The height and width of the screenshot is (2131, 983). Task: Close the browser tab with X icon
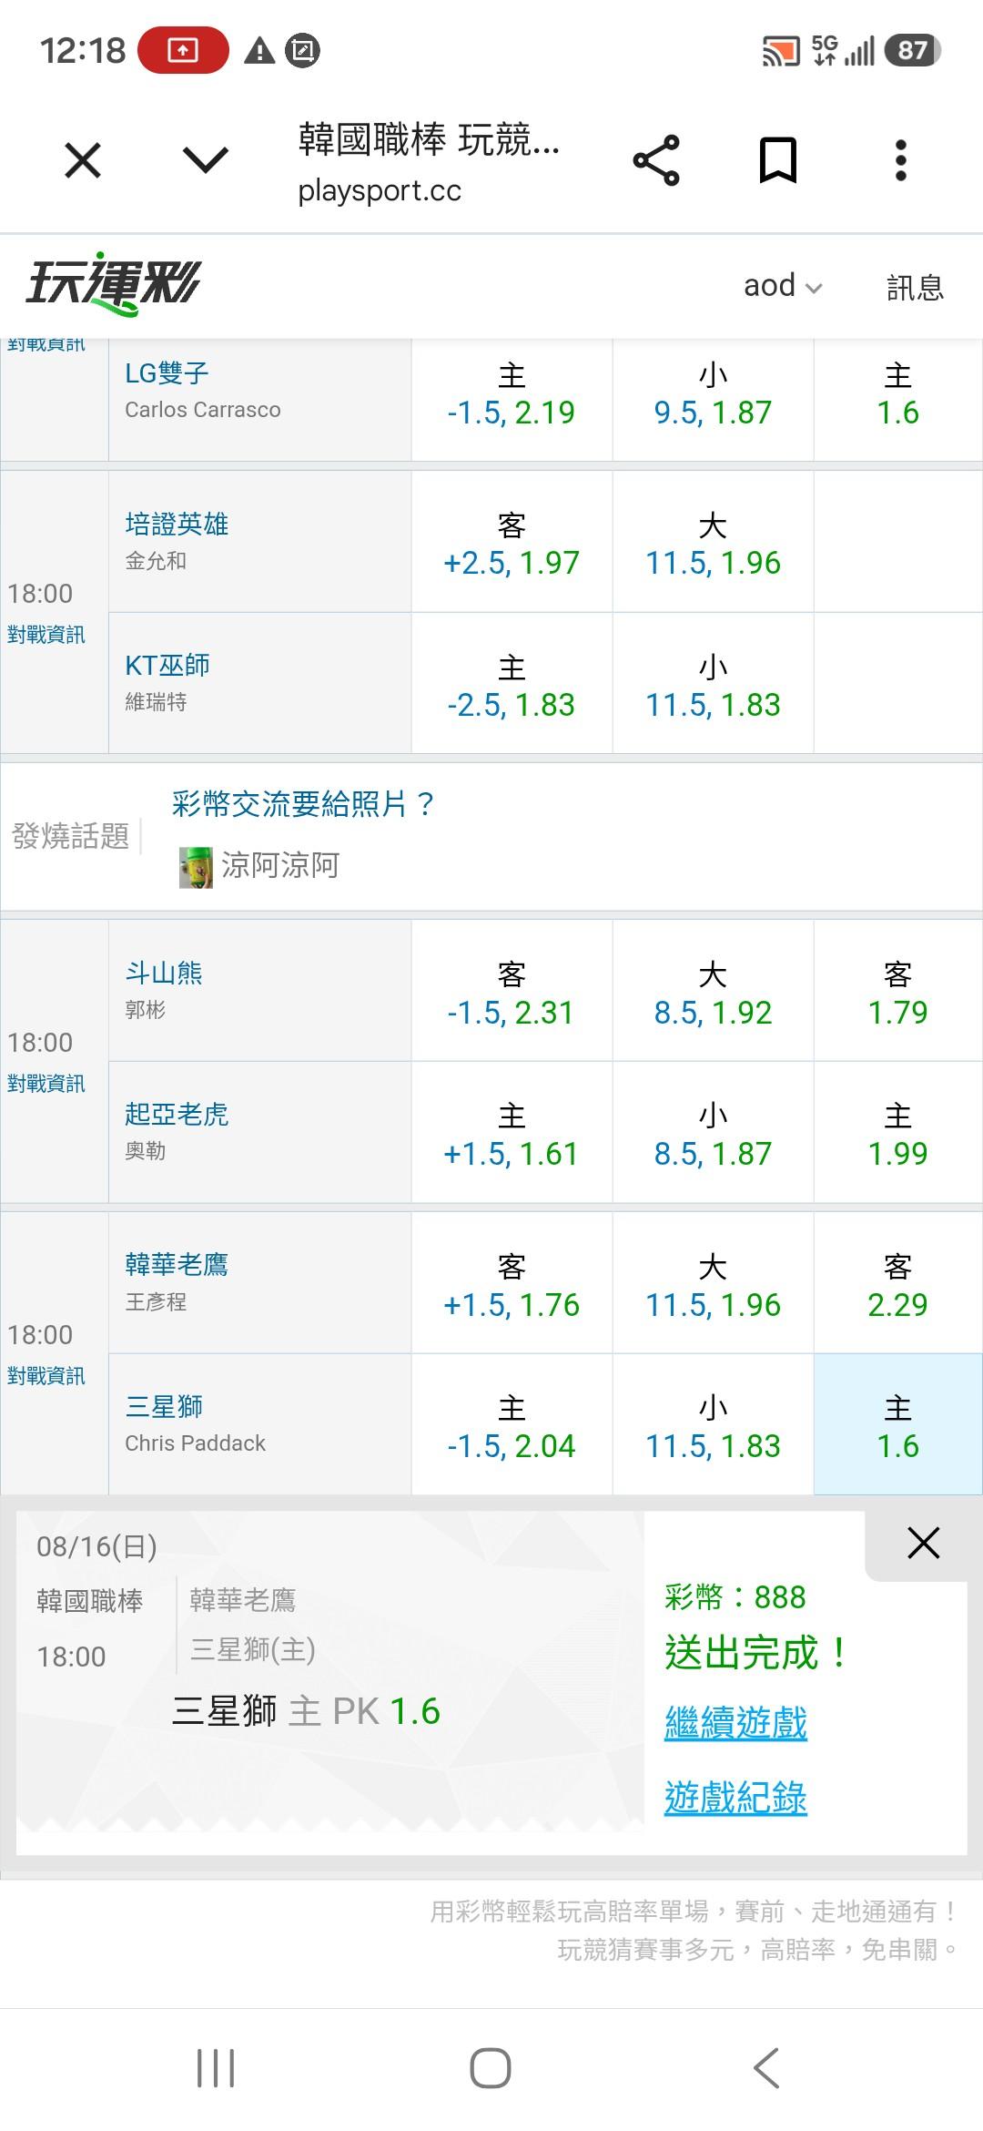coord(83,161)
